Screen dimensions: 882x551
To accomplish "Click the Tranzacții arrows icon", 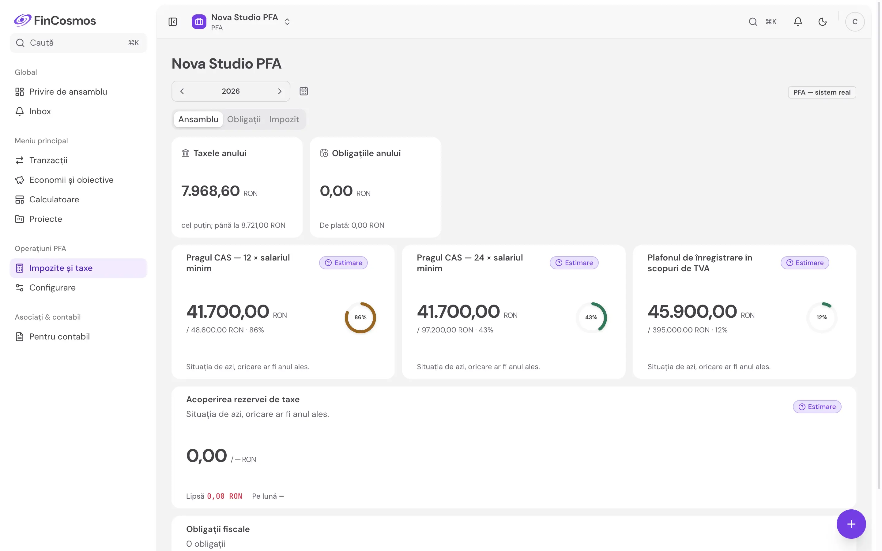I will tap(20, 160).
